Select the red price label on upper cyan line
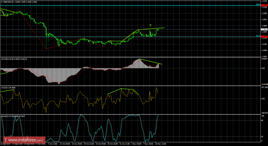 pos(264,6)
